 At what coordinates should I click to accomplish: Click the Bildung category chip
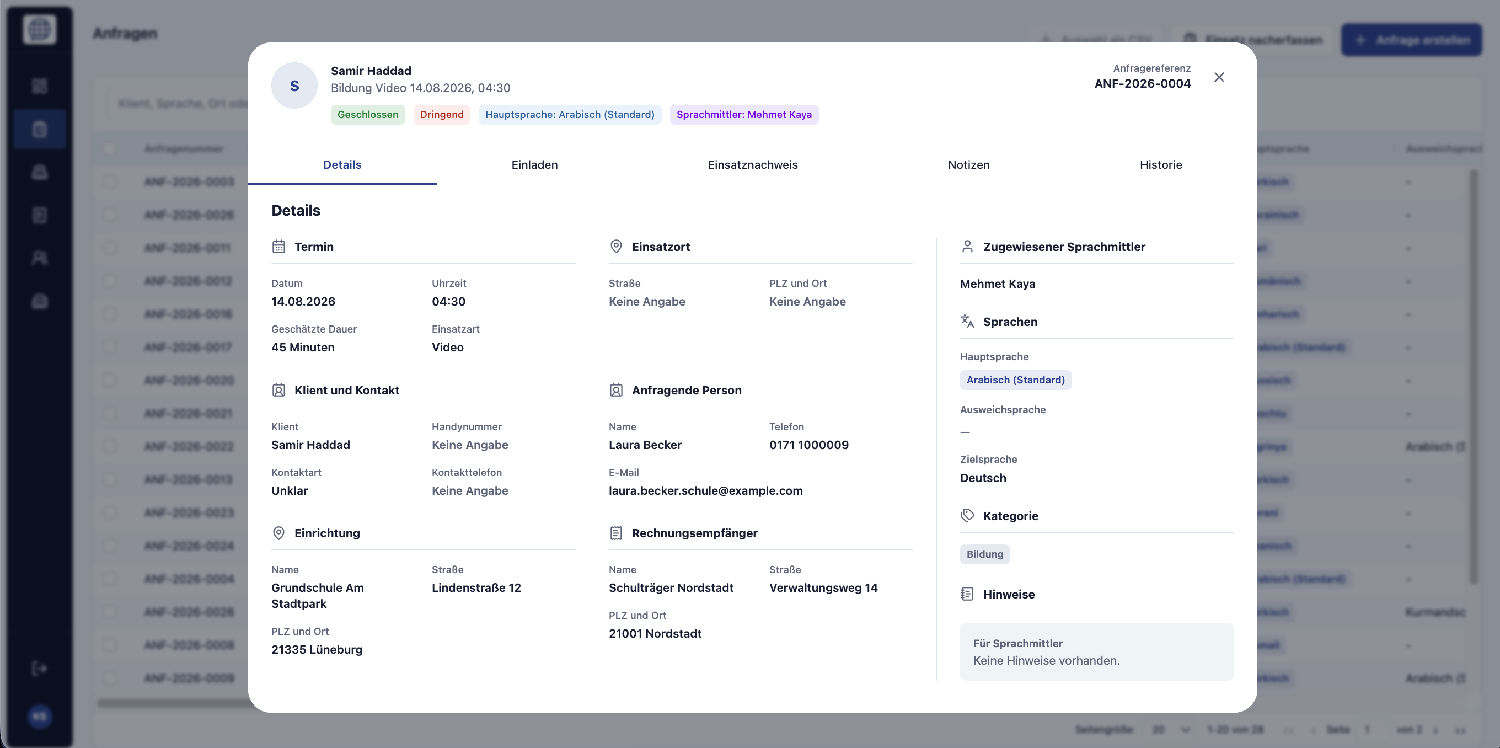tap(985, 554)
